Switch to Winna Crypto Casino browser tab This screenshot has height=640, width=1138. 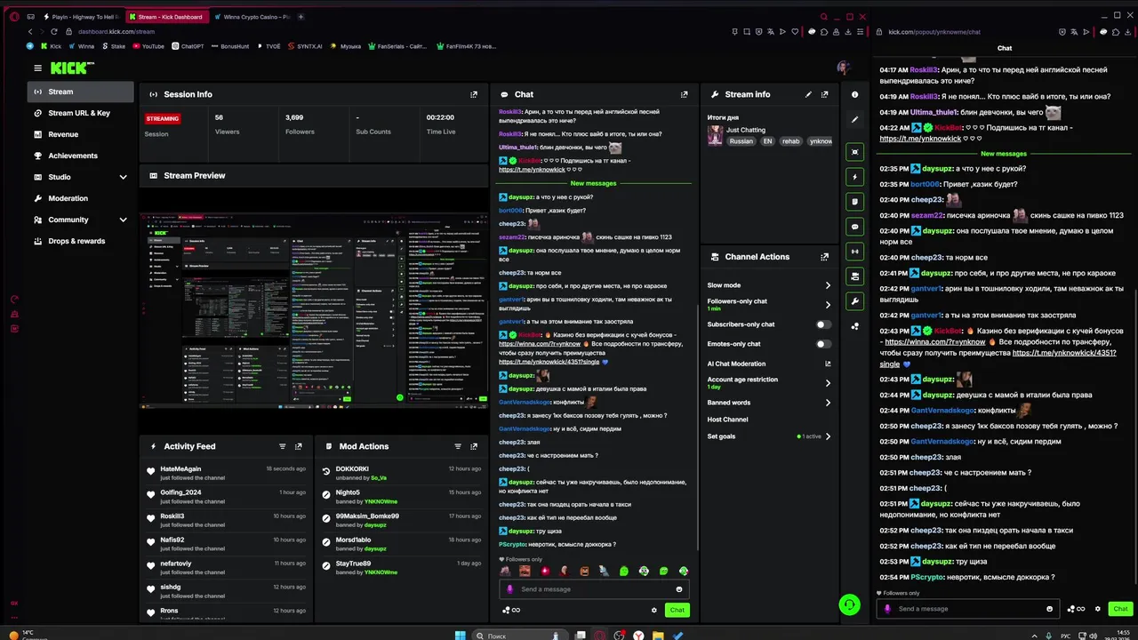pyautogui.click(x=252, y=17)
